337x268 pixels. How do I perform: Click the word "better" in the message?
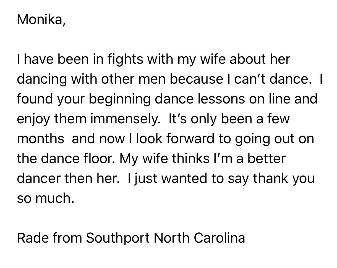(x=266, y=158)
